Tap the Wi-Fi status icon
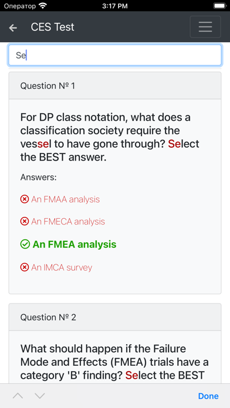 (42, 5)
